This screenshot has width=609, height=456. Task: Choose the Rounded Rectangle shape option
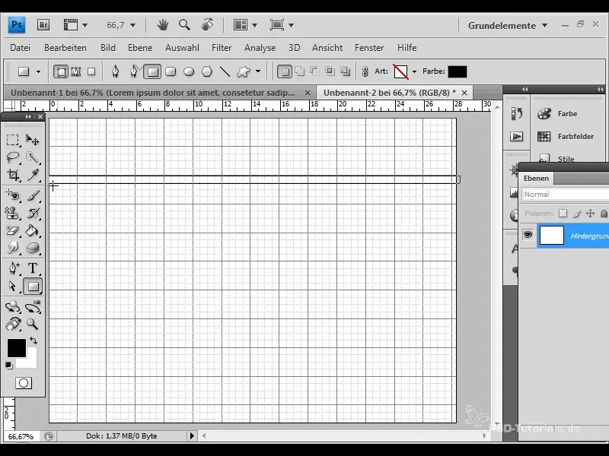(x=171, y=71)
